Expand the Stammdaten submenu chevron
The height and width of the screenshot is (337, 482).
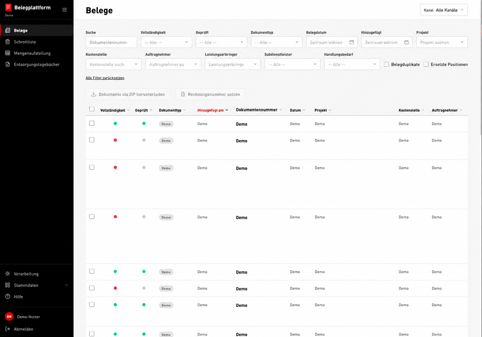(x=67, y=285)
